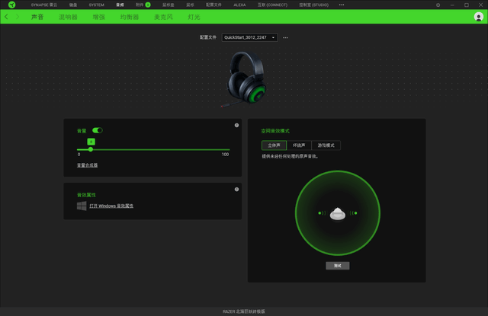Screen dimensions: 488x316
Task: Click the RAZER device name in footer
Action: 244,311
